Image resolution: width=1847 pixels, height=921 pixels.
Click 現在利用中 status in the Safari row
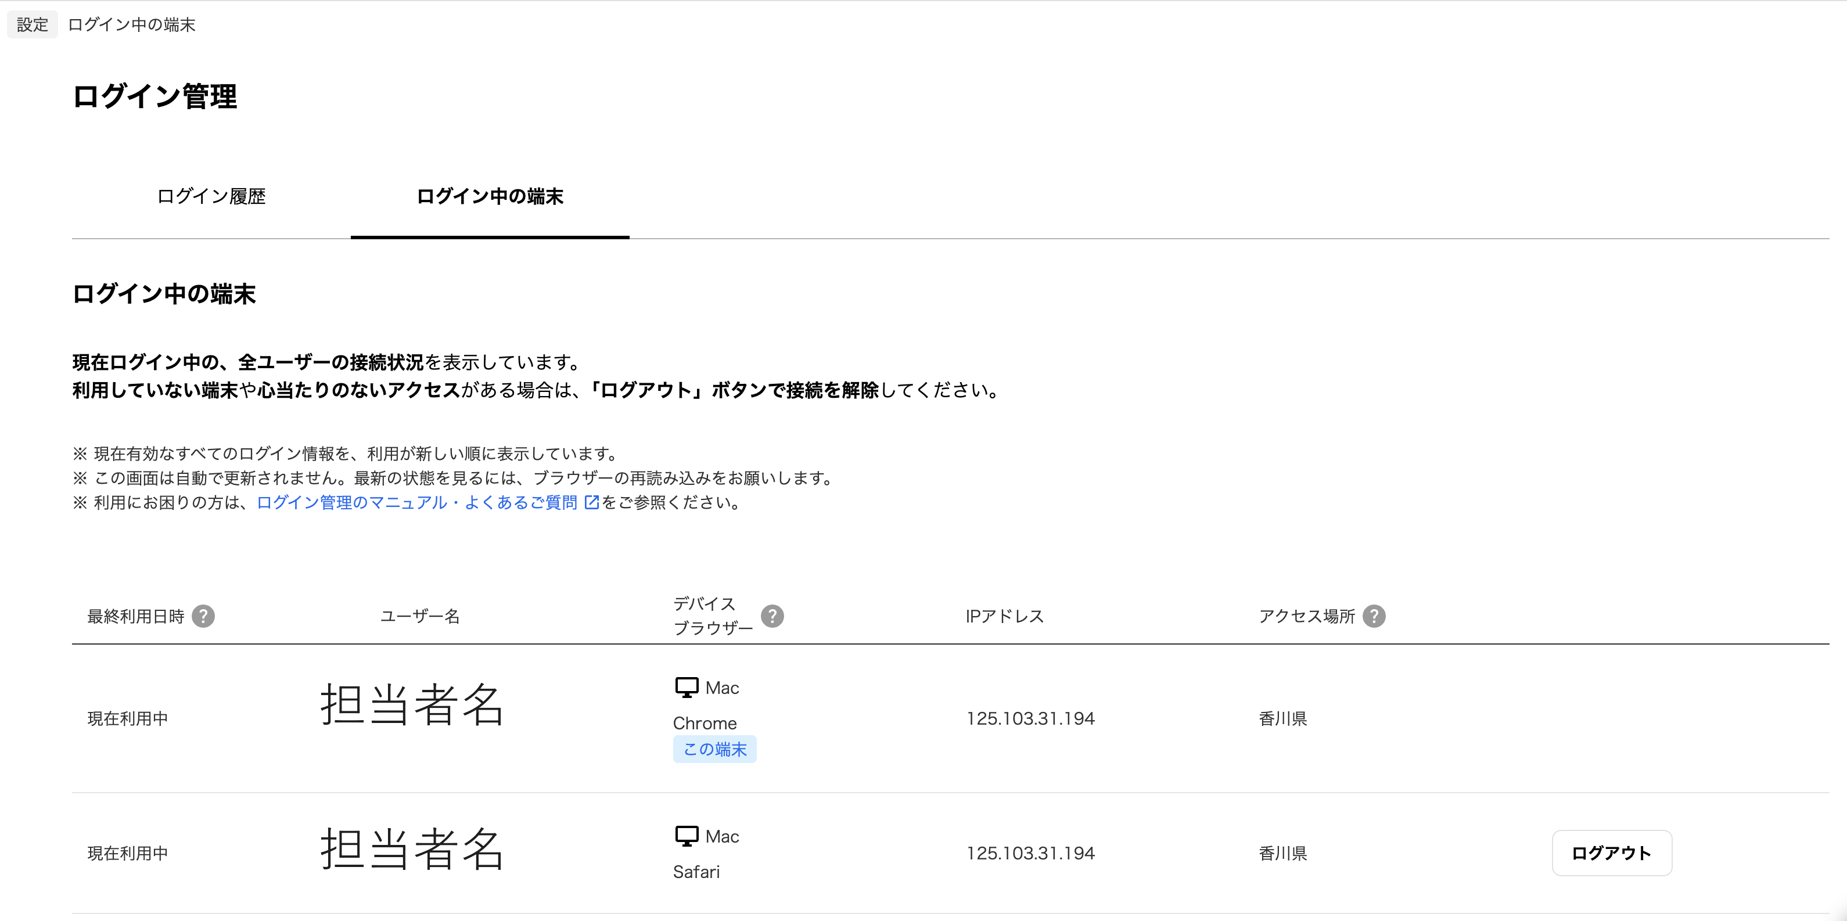127,853
